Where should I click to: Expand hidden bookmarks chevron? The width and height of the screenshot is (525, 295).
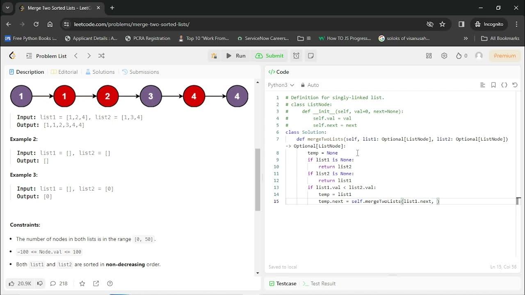[x=466, y=38]
